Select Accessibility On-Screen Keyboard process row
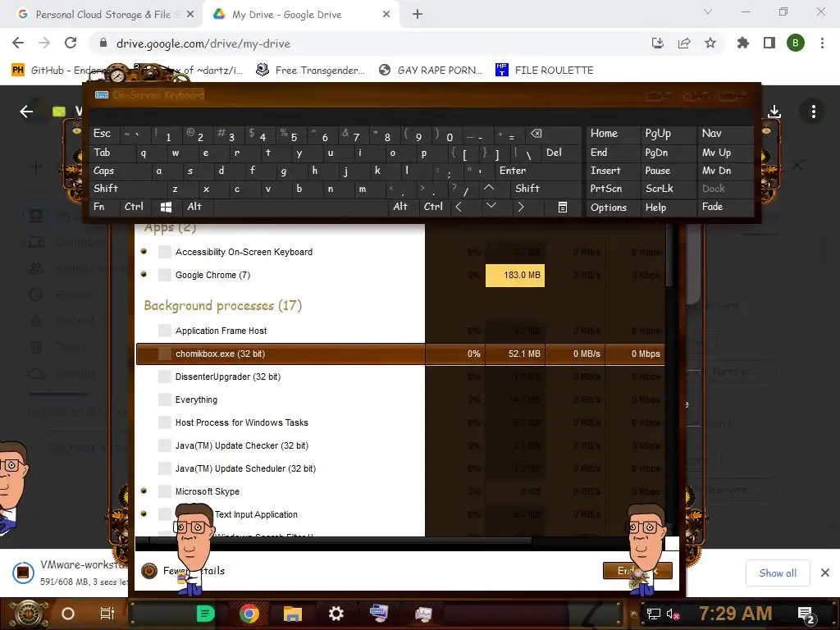840x630 pixels. 400,252
